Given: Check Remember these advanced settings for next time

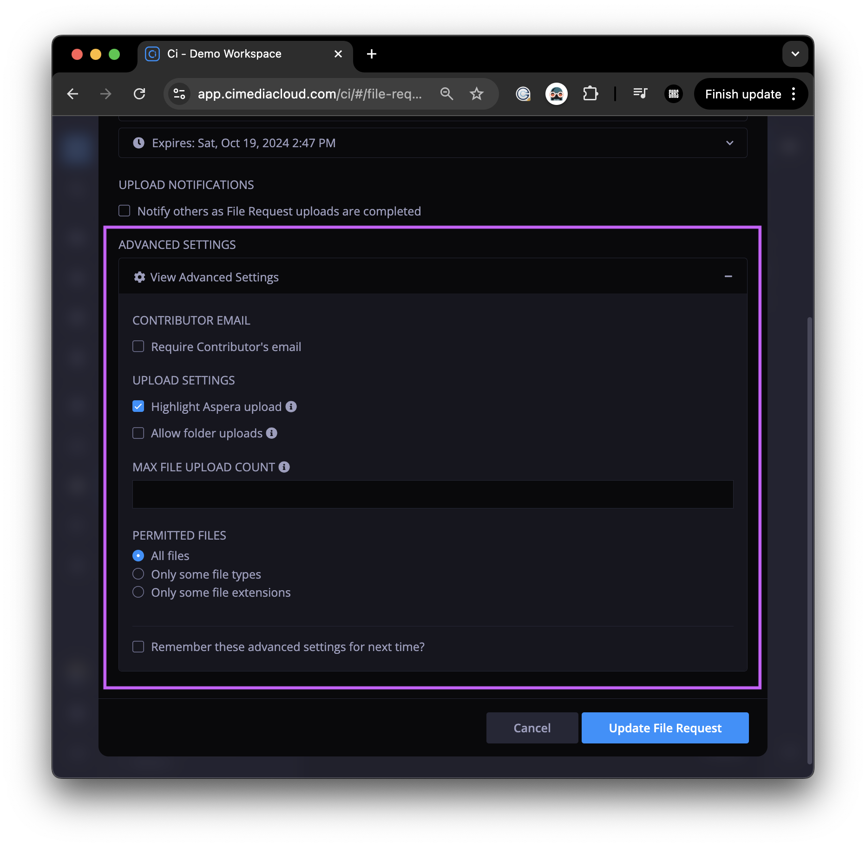Looking at the screenshot, I should tap(138, 646).
